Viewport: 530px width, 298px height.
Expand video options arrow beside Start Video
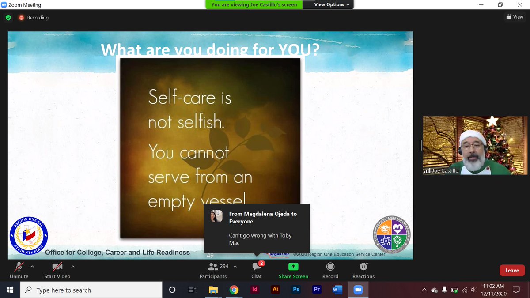[73, 266]
